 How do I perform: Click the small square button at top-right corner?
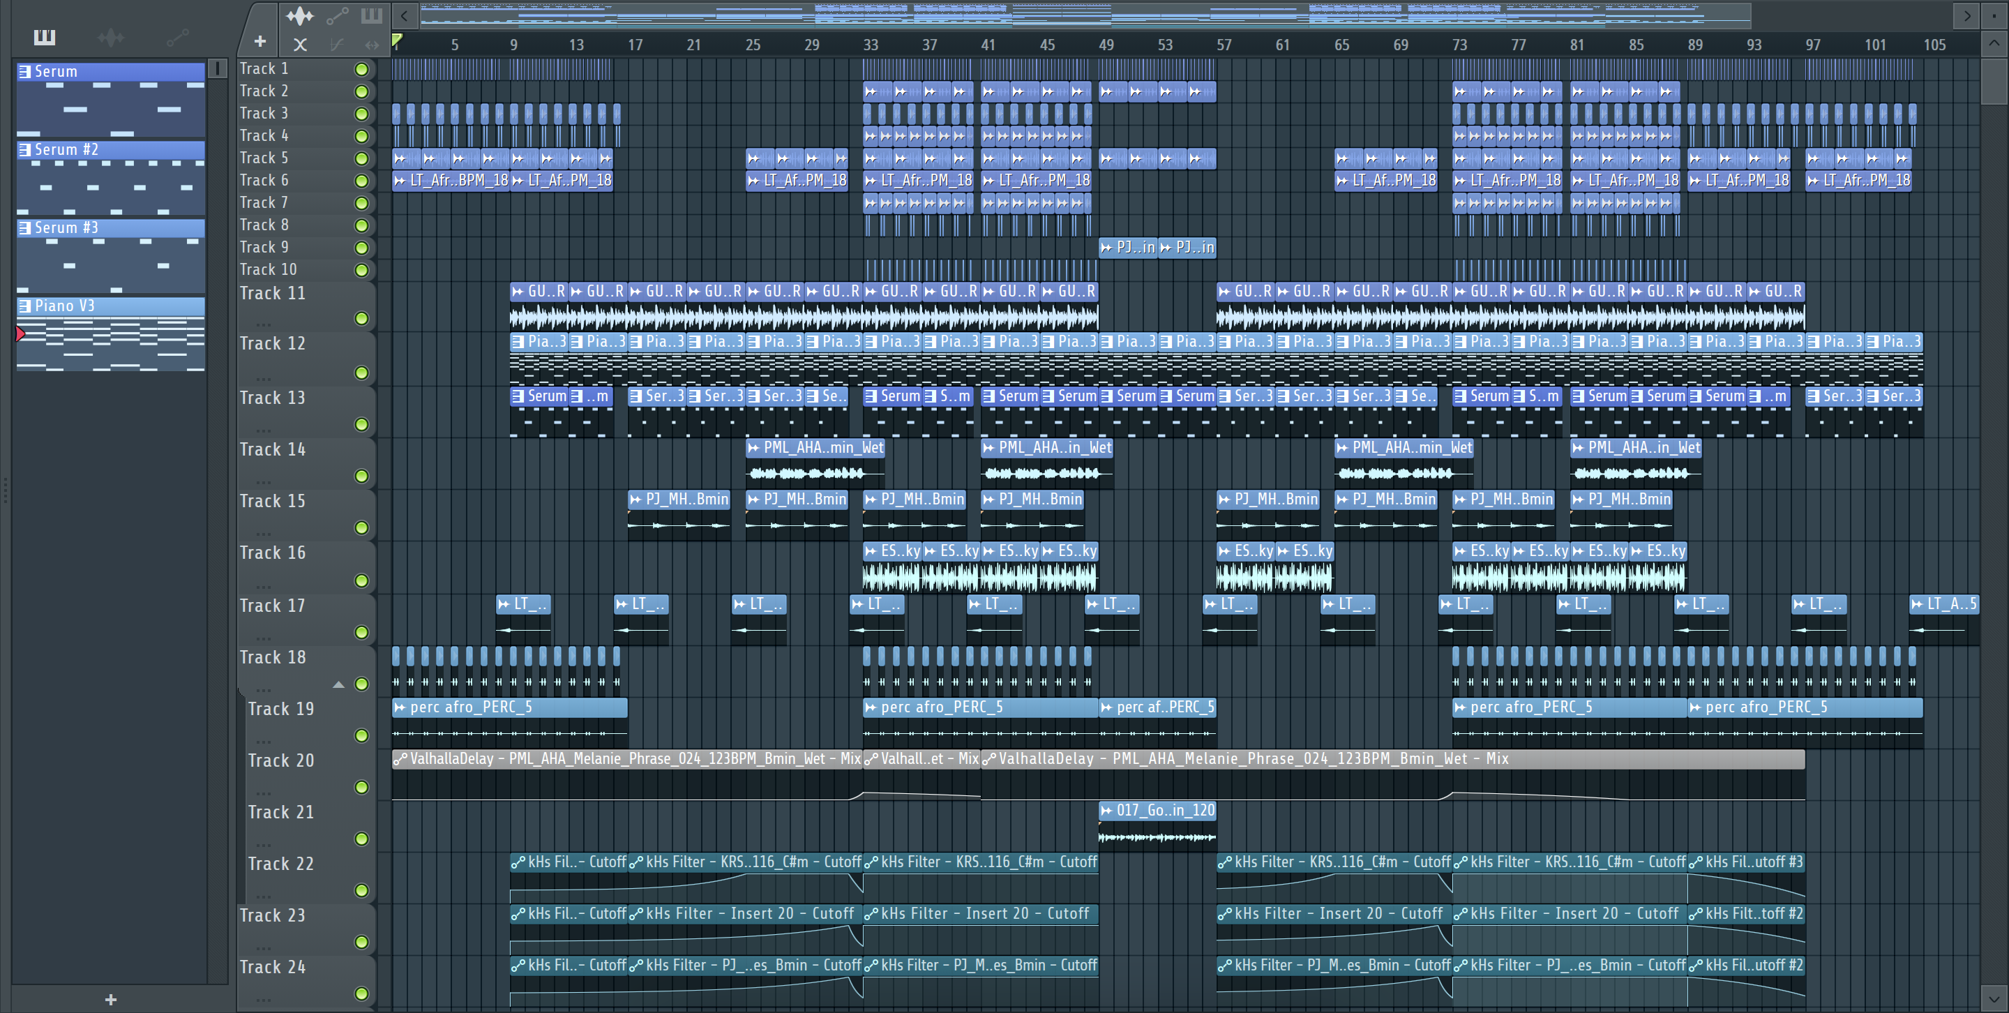point(1994,15)
